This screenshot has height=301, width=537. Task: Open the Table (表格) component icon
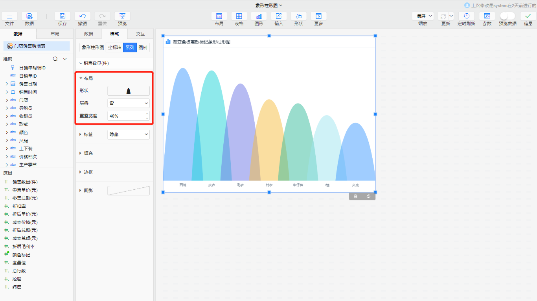coord(239,16)
